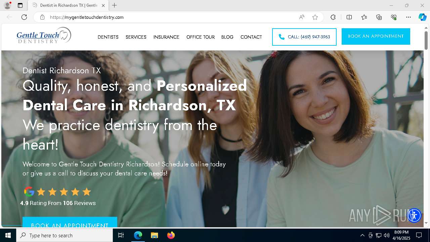Open the Blog menu item
Viewport: 430px width, 242px height.
(227, 37)
